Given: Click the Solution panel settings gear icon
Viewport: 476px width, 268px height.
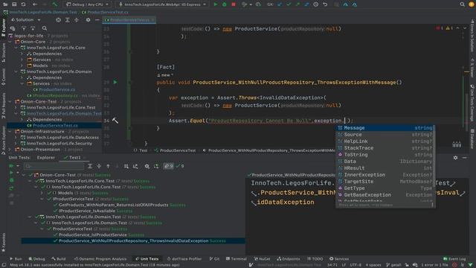Looking at the screenshot, I should click(x=88, y=20).
